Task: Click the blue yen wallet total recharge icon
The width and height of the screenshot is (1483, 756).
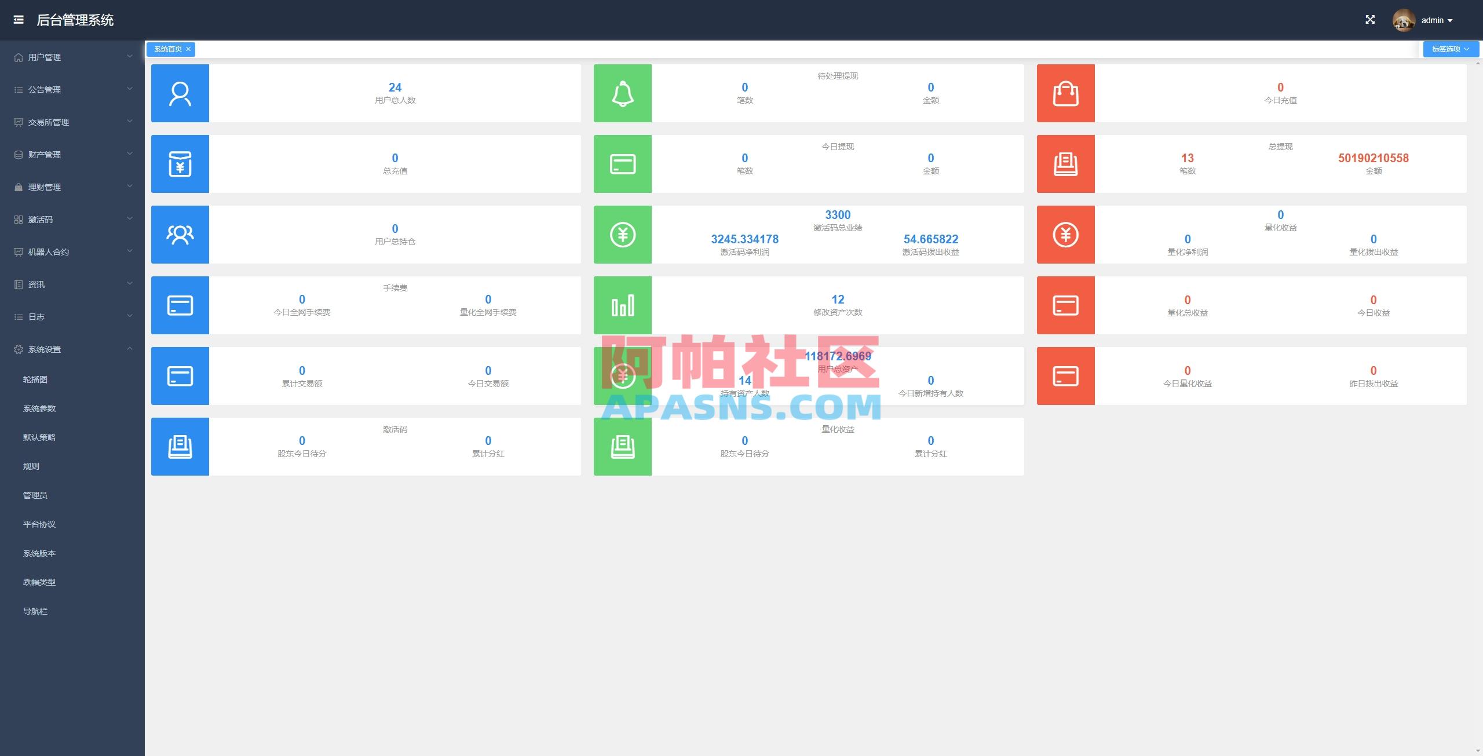Action: (180, 164)
